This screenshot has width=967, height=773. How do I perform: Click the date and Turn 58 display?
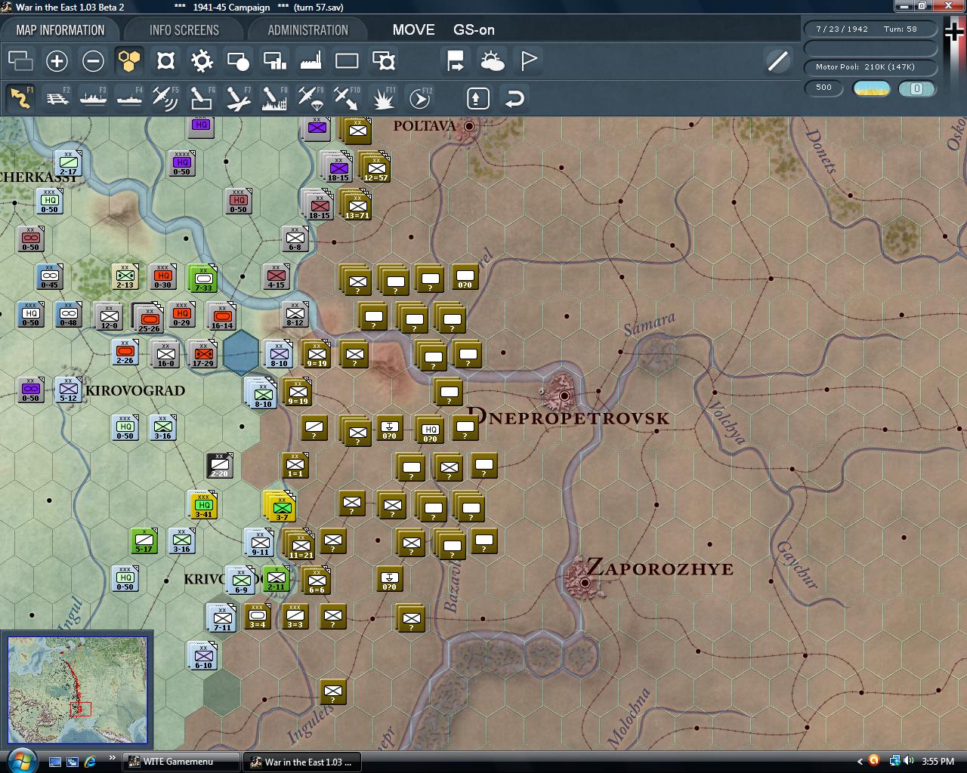(x=870, y=29)
